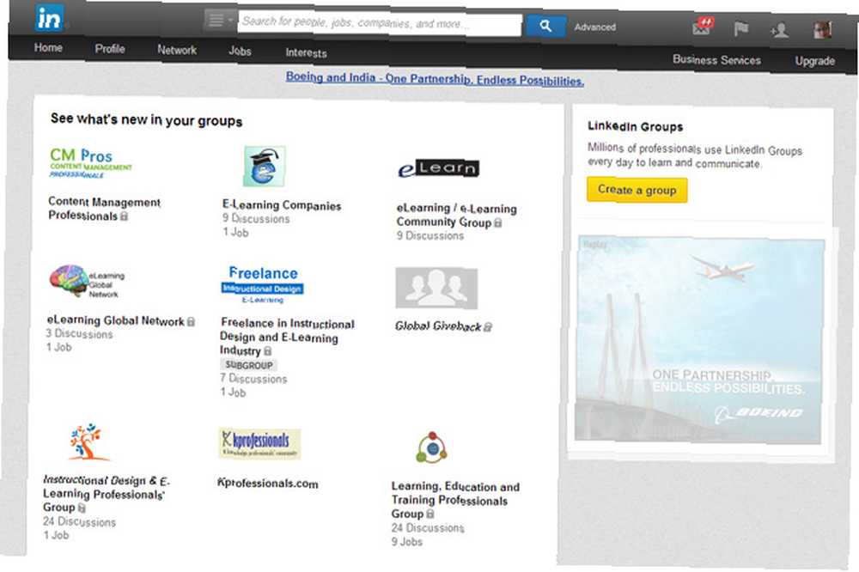The image size is (859, 572).
Task: Click the Learning Education Training circular logo
Action: click(x=432, y=448)
